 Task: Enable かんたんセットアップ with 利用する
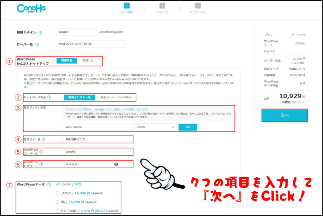[67, 61]
